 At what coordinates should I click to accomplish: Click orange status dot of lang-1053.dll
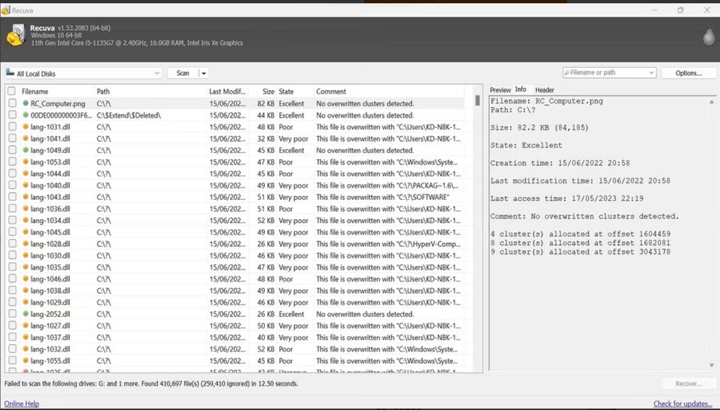(25, 162)
